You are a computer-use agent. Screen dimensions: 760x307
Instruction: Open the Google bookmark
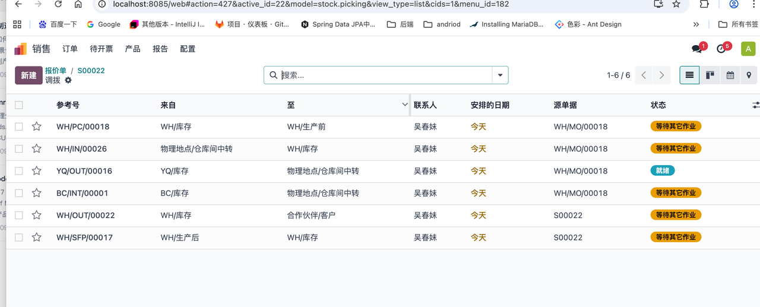click(103, 24)
